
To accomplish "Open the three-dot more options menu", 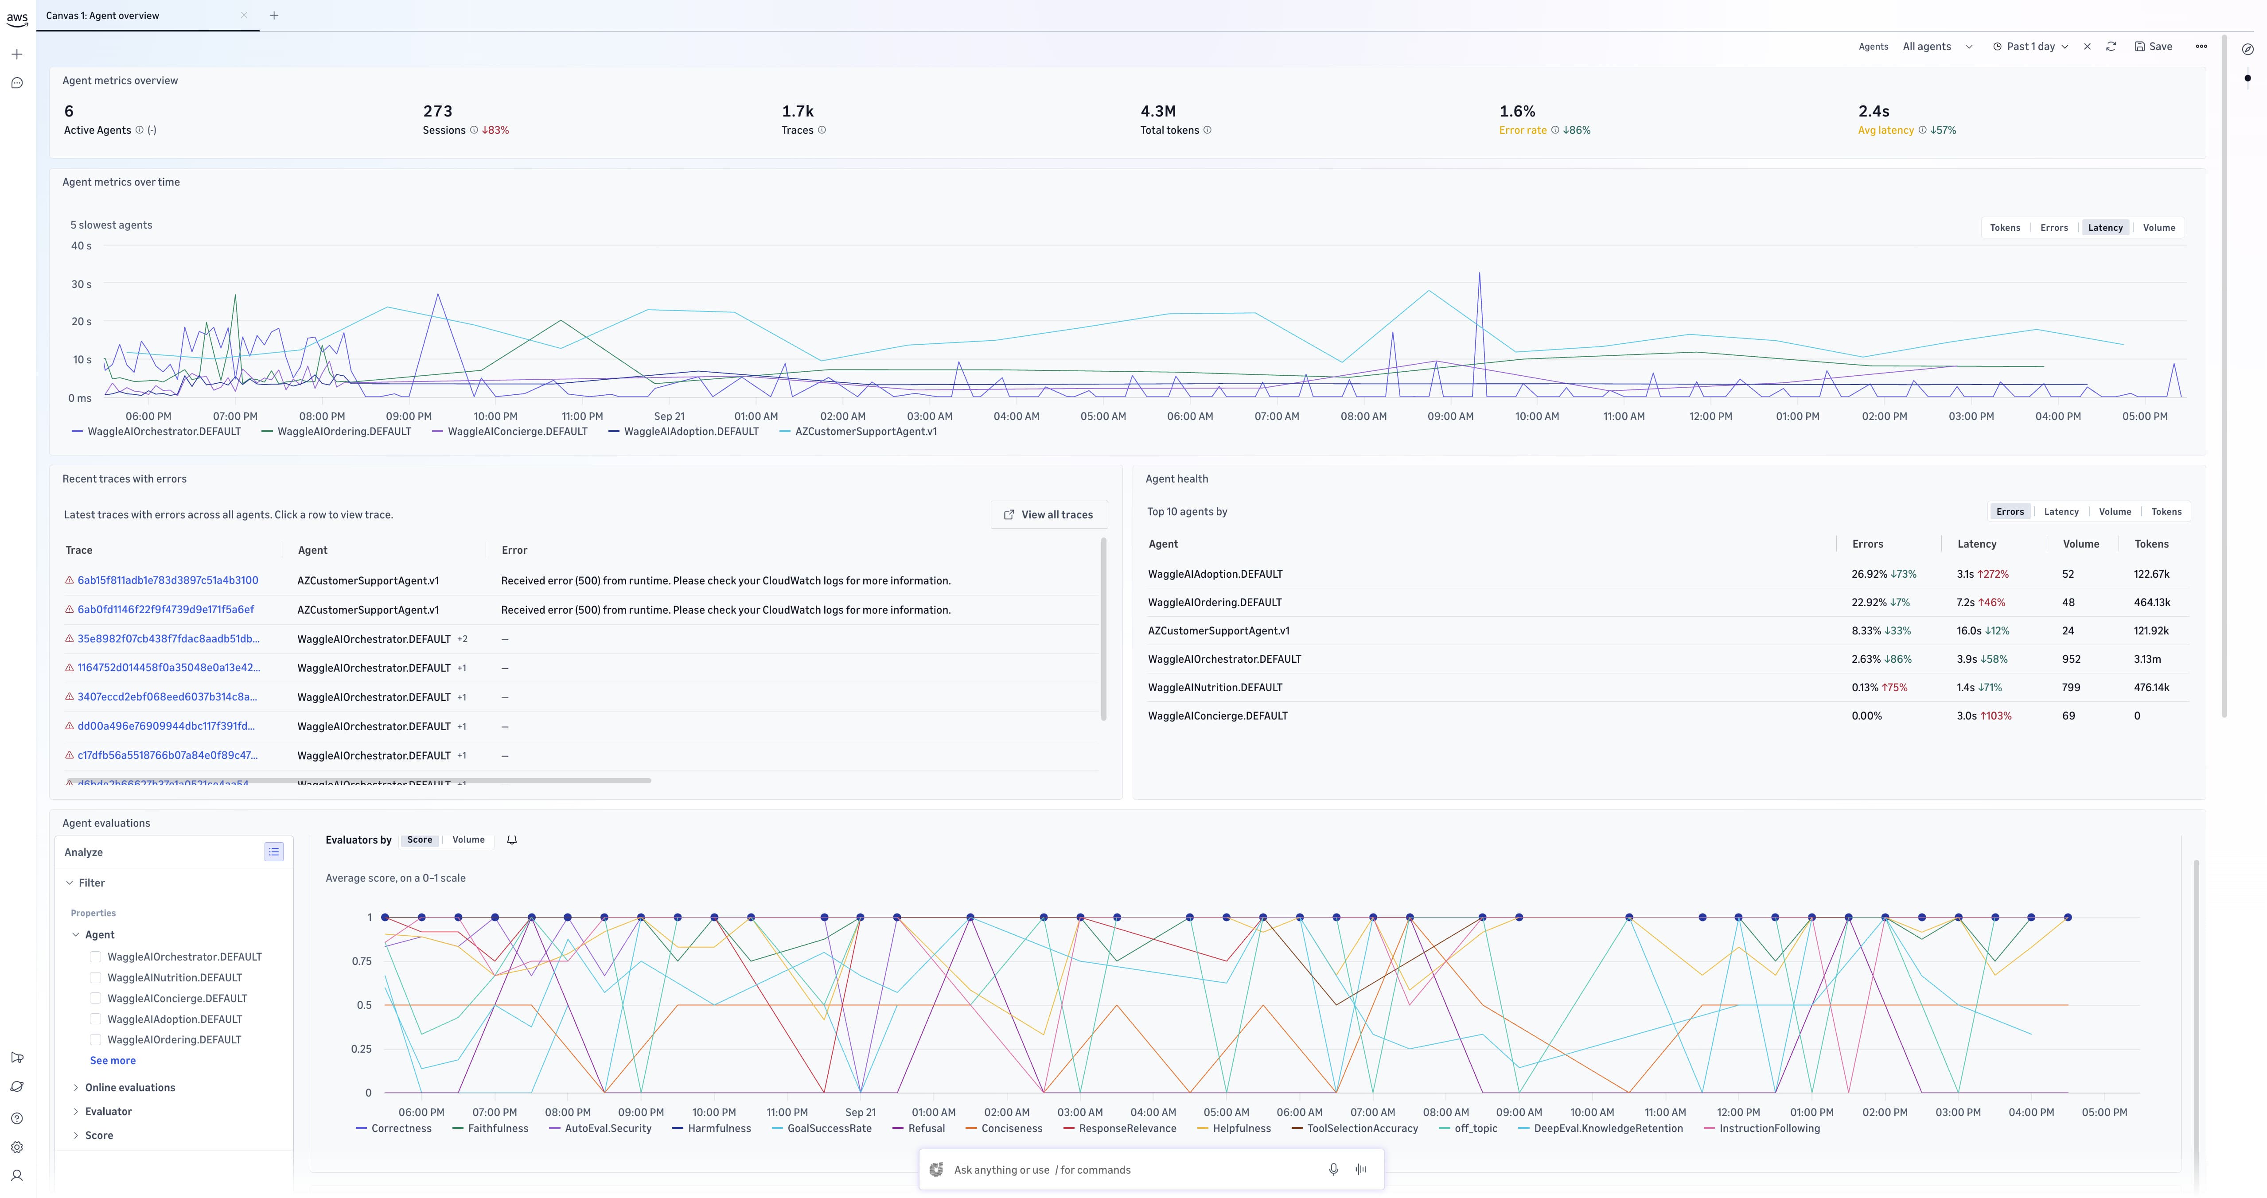I will (x=2202, y=47).
